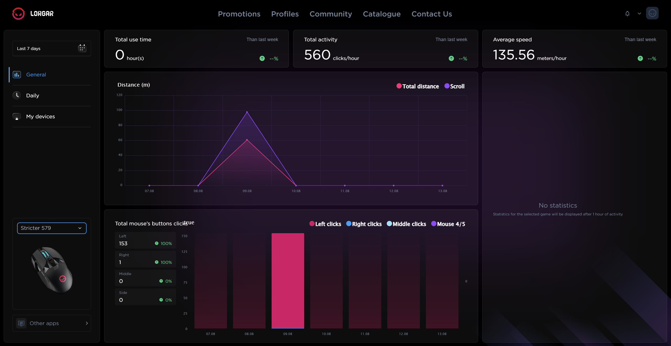This screenshot has height=346, width=671.
Task: Toggle Right clicks legend series
Action: point(364,224)
